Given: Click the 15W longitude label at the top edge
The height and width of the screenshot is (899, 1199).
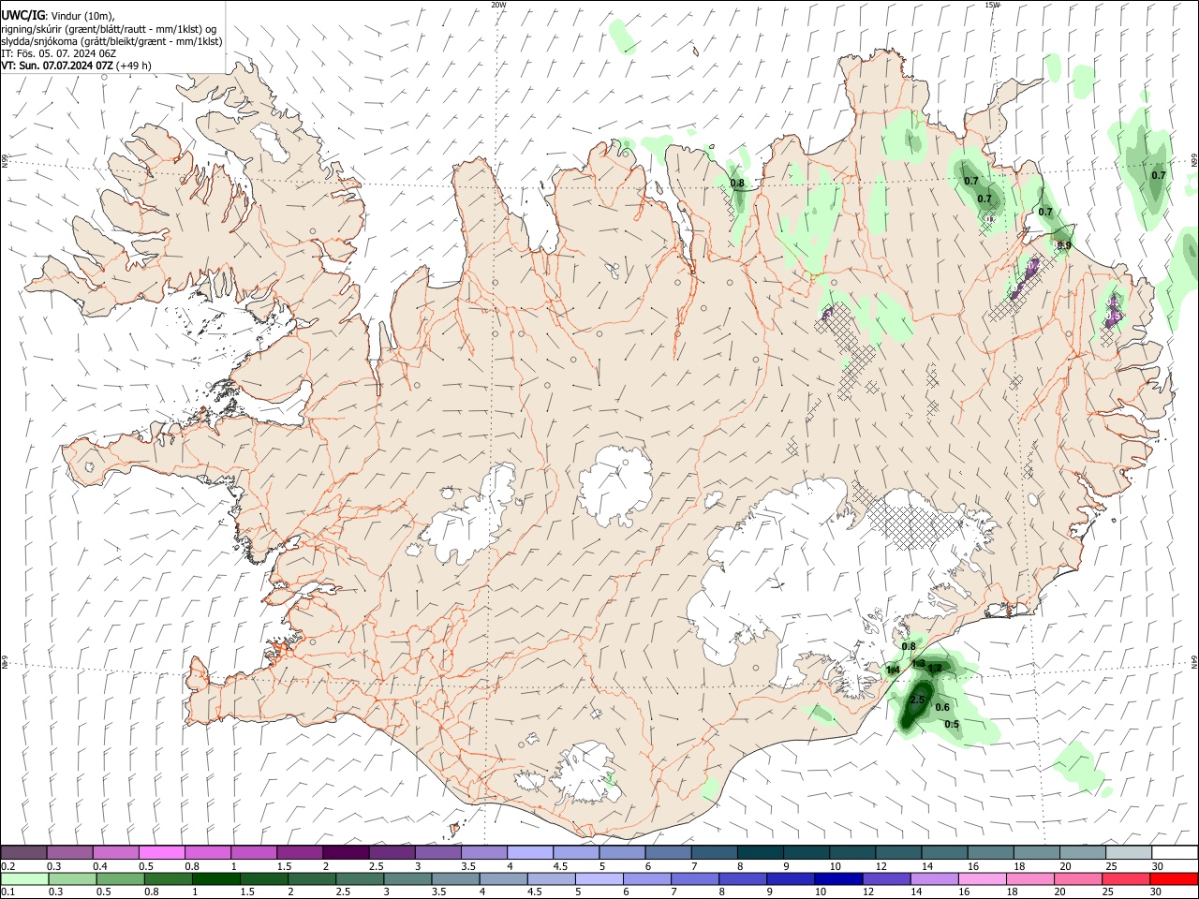Looking at the screenshot, I should click(x=992, y=5).
